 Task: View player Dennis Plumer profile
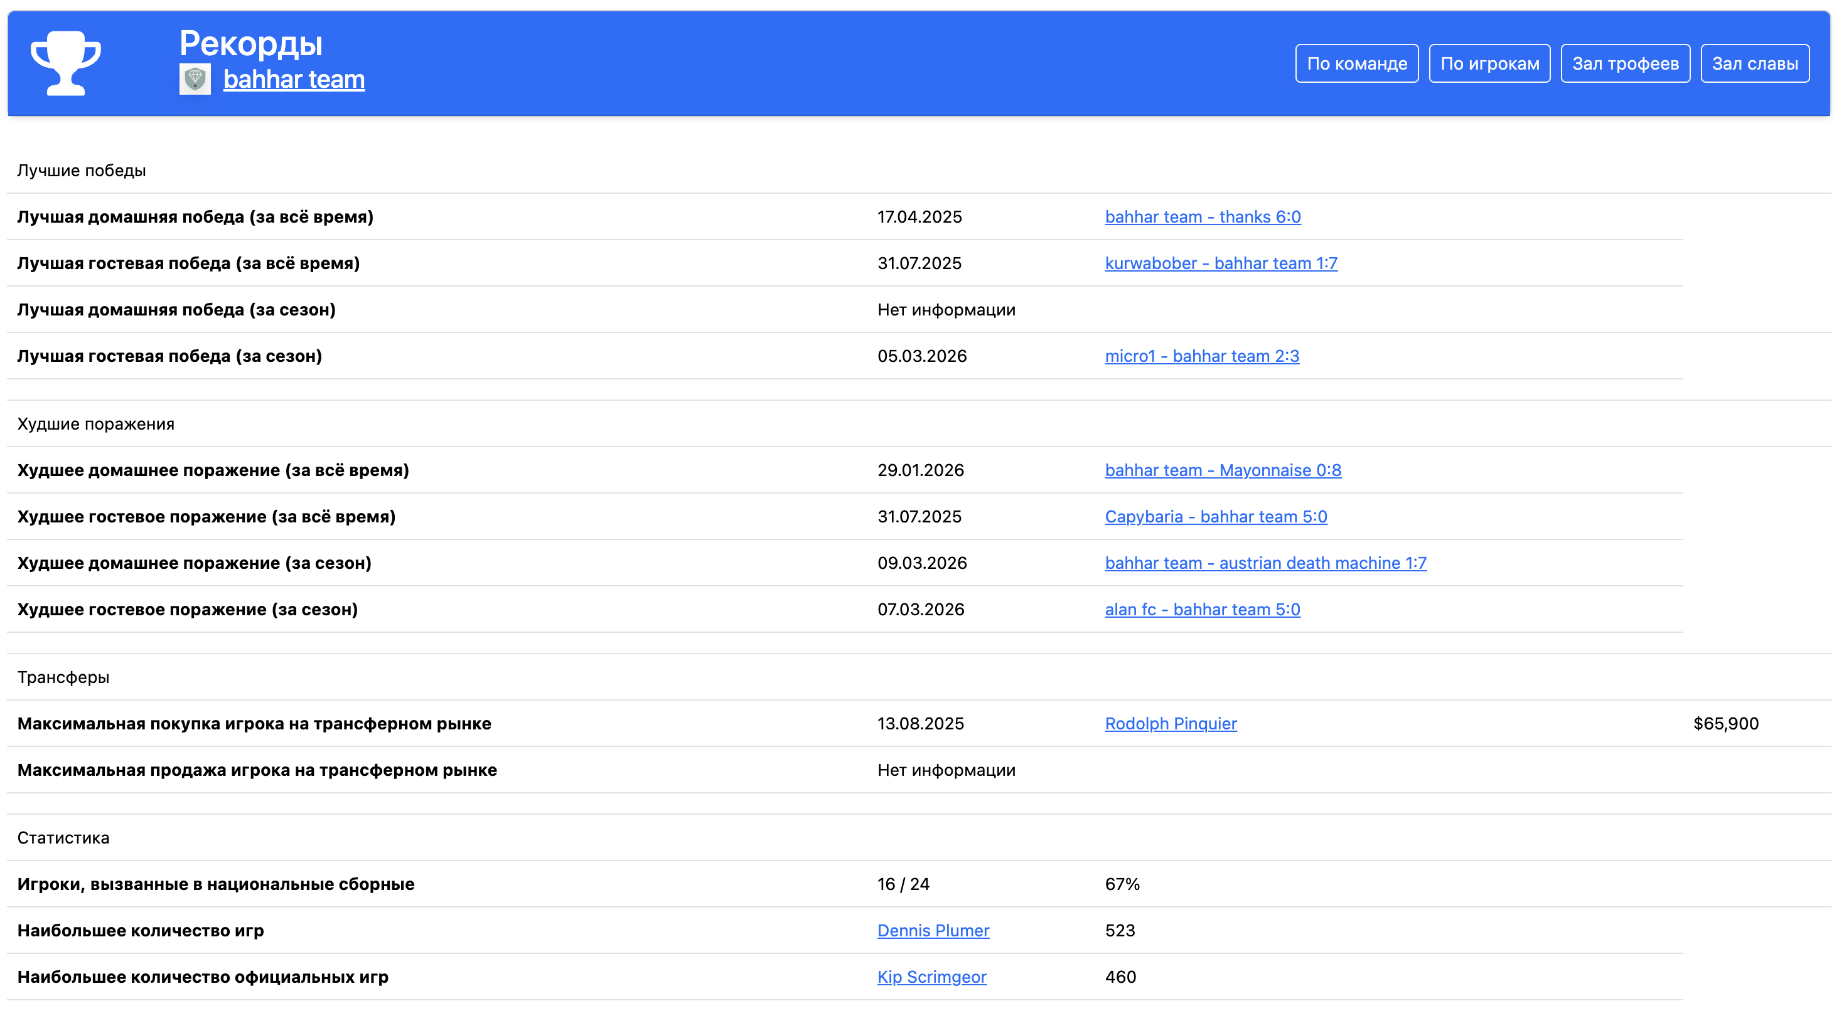point(933,930)
